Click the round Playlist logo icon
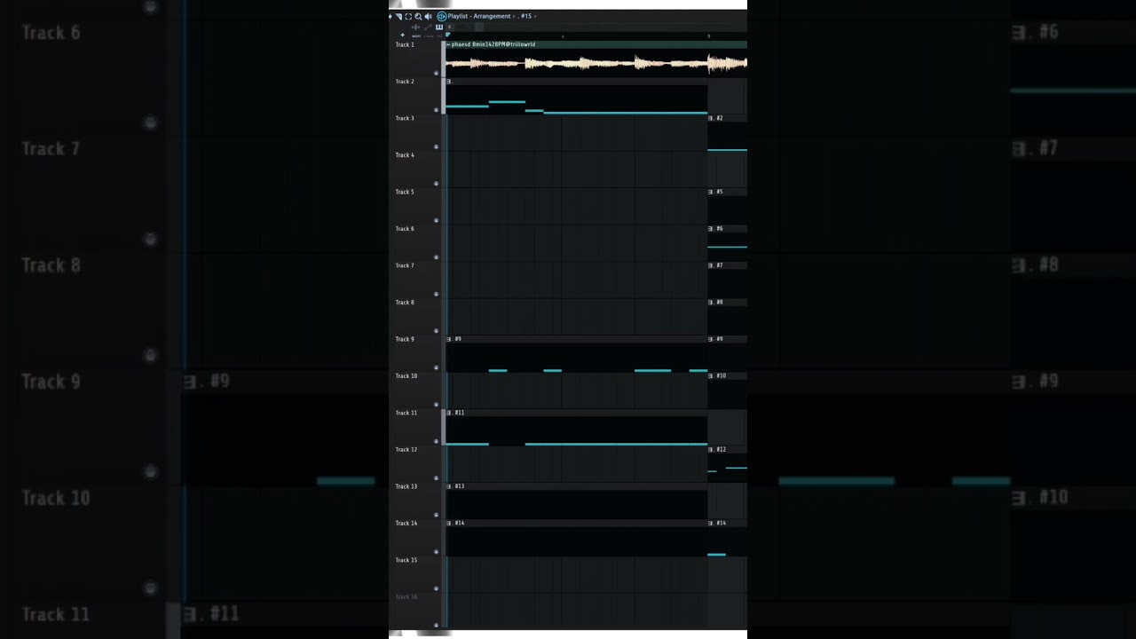1136x639 pixels. point(441,16)
